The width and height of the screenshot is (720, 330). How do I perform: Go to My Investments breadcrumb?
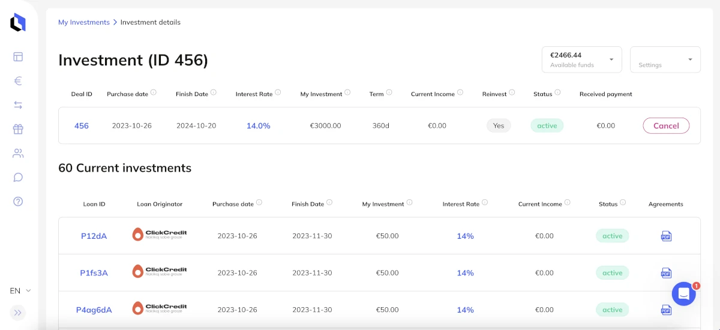[84, 22]
